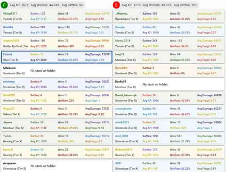Click mimik2219's Avg XP: 1960 value
226x172 pixels.
(x=151, y=128)
